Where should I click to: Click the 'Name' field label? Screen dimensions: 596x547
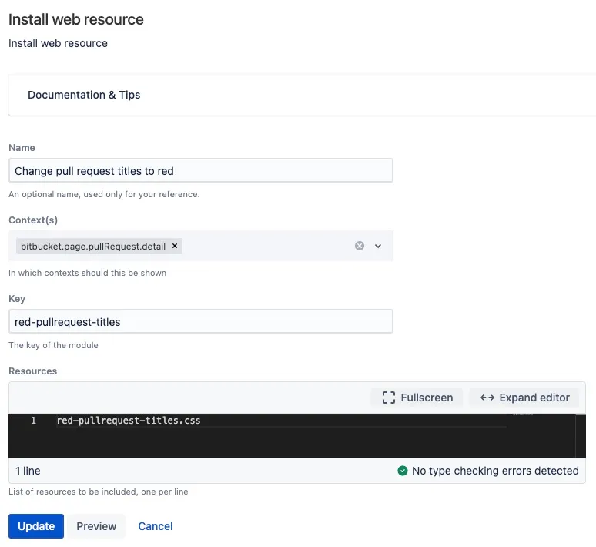coord(22,148)
